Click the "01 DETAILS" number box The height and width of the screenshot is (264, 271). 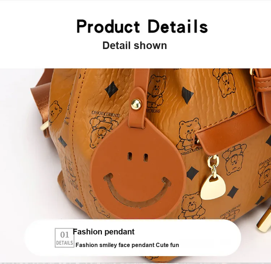[64, 238]
